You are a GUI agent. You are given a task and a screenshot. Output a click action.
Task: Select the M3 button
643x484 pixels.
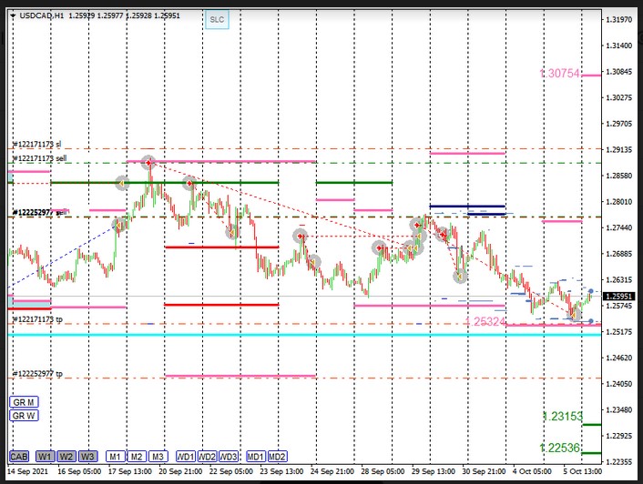click(158, 456)
